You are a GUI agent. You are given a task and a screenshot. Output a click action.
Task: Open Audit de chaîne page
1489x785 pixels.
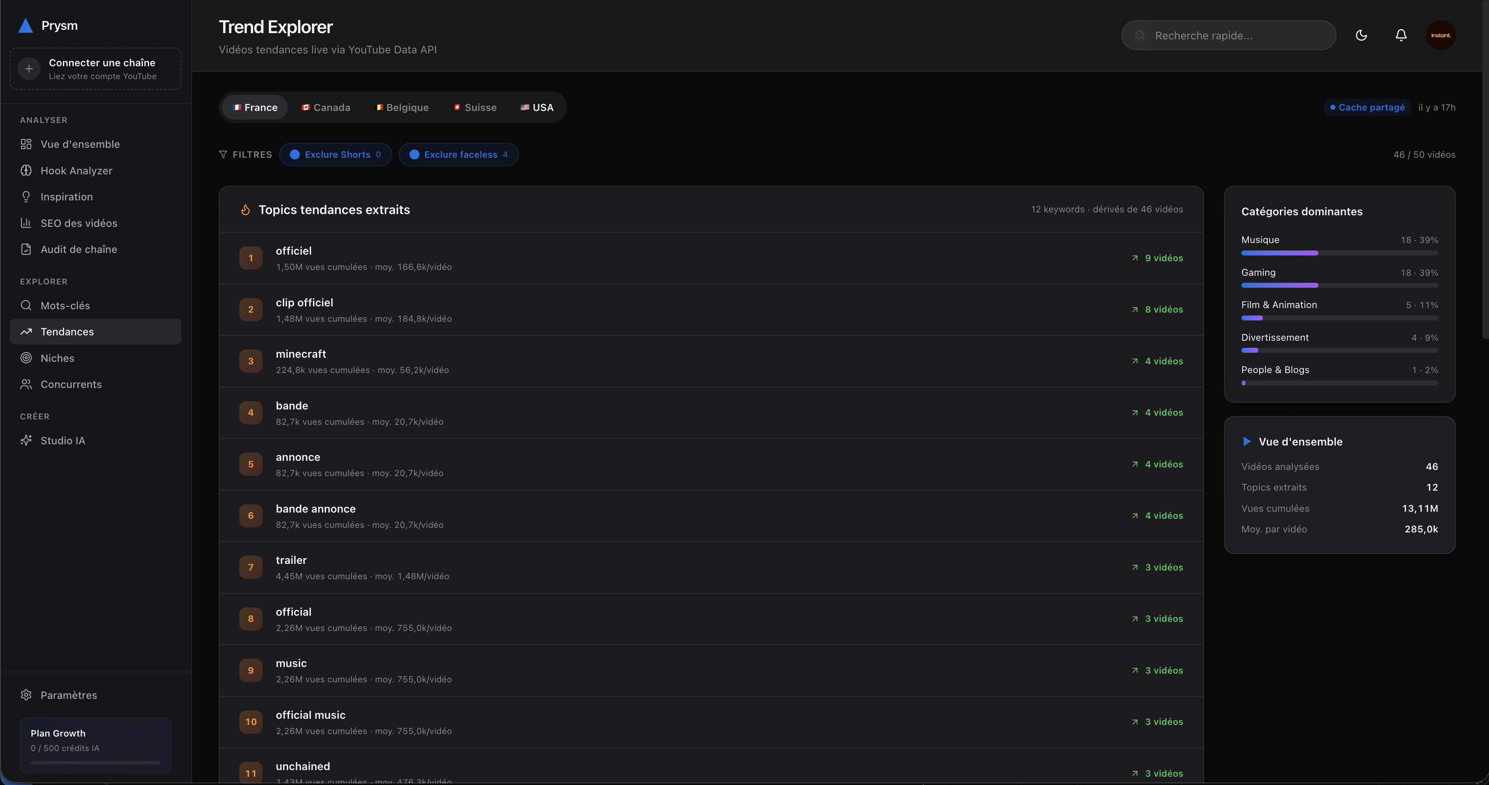(79, 249)
